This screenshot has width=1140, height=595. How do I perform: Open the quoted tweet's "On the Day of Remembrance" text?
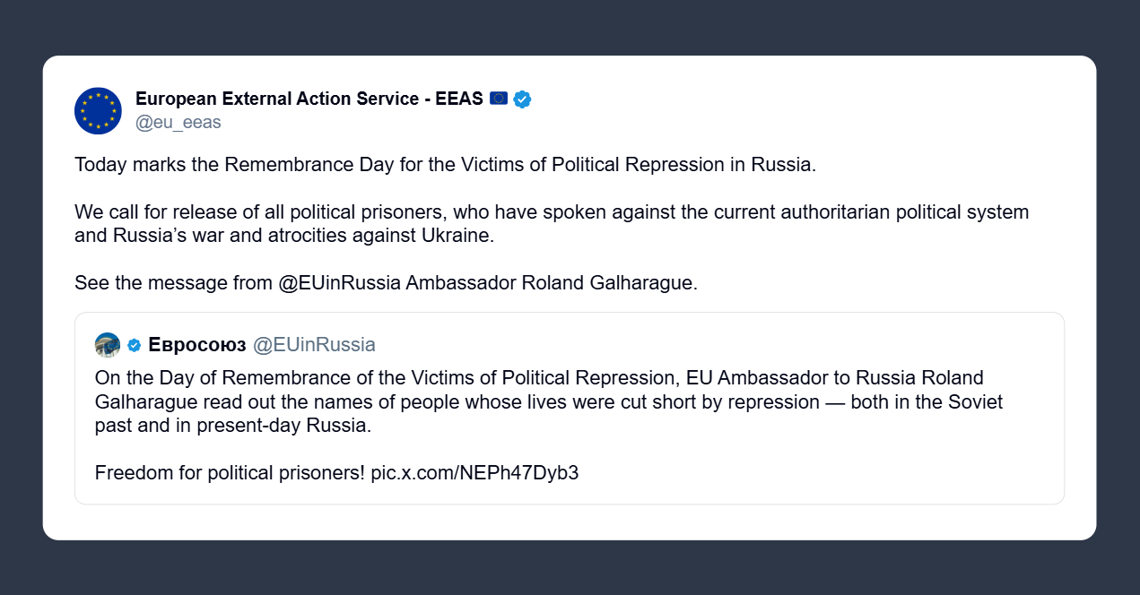(x=547, y=401)
